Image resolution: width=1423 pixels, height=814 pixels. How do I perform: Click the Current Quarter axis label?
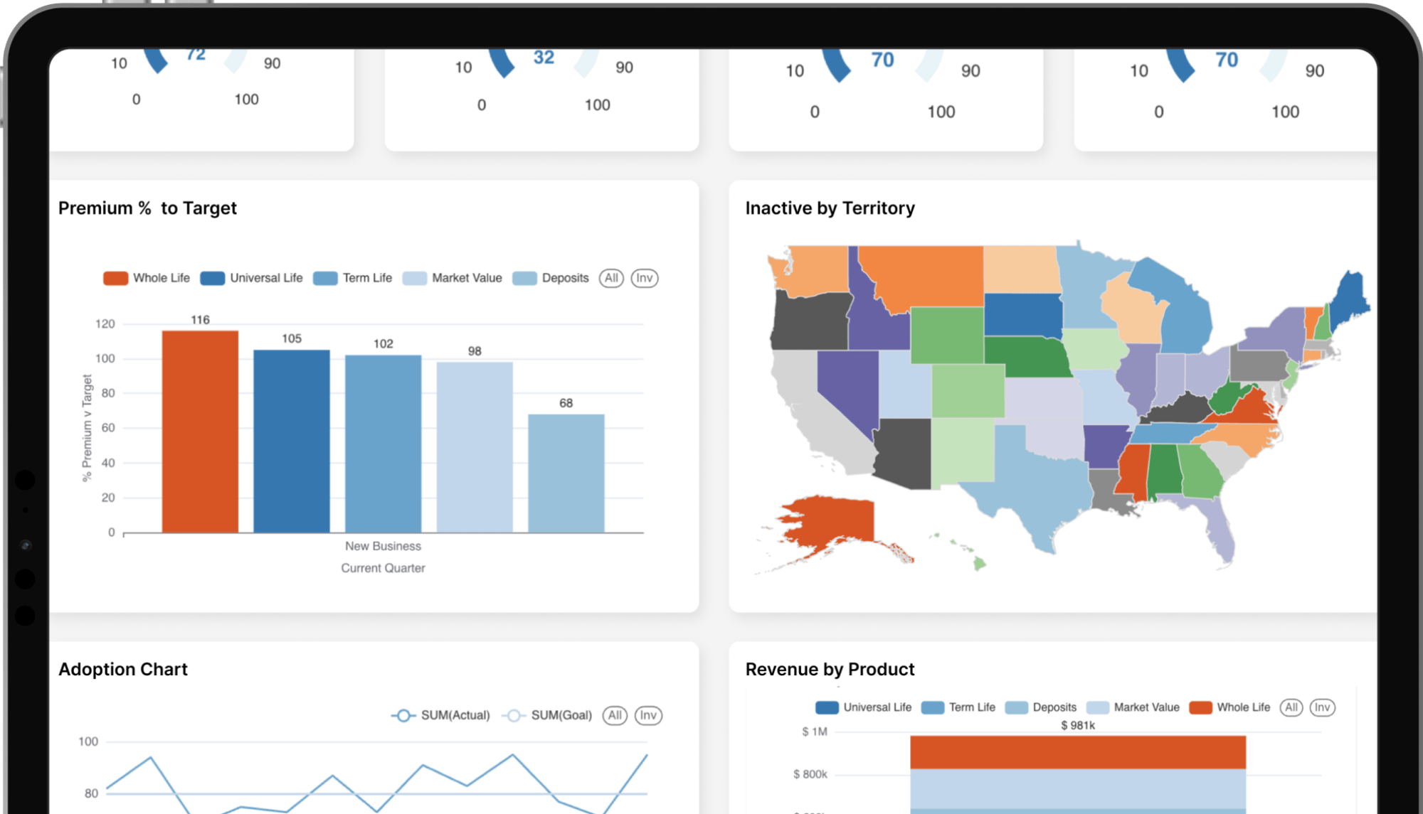383,568
